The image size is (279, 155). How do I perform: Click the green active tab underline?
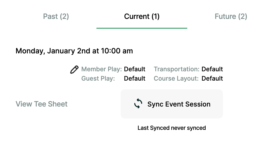coord(142,28)
